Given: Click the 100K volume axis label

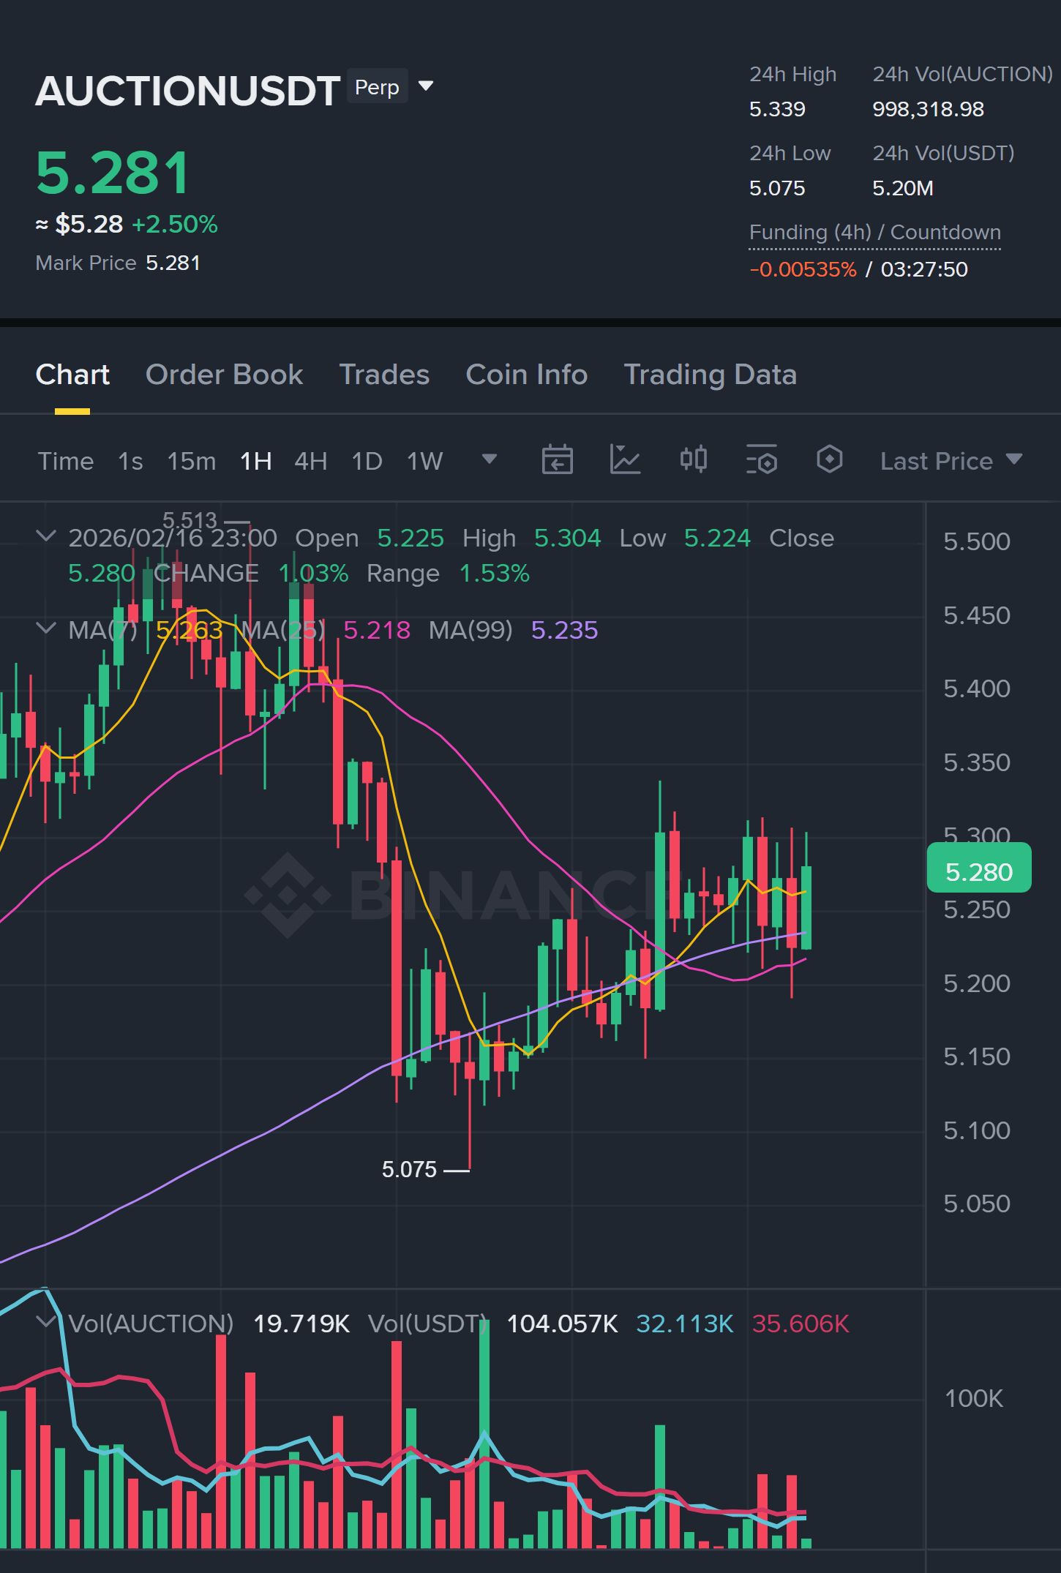Looking at the screenshot, I should click(974, 1398).
